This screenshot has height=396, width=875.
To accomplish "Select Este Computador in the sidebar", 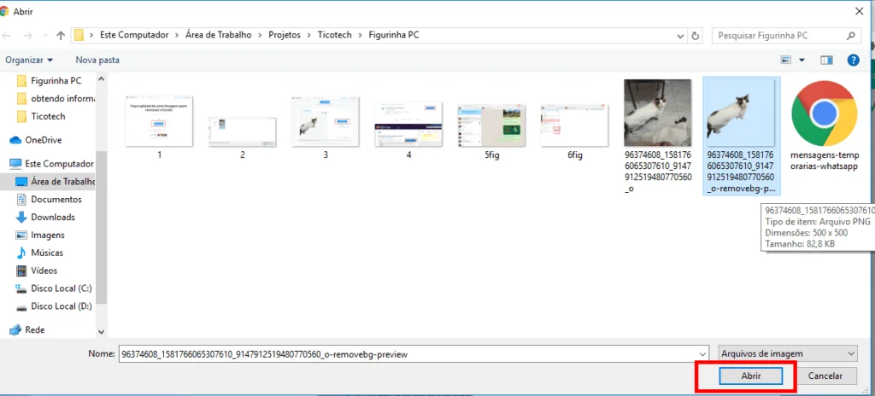I will (52, 164).
